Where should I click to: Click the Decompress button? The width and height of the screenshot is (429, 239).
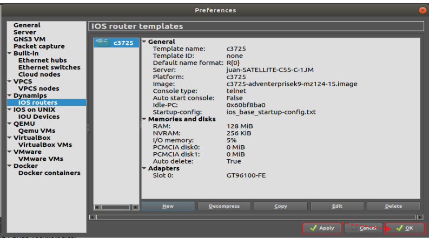(x=224, y=206)
